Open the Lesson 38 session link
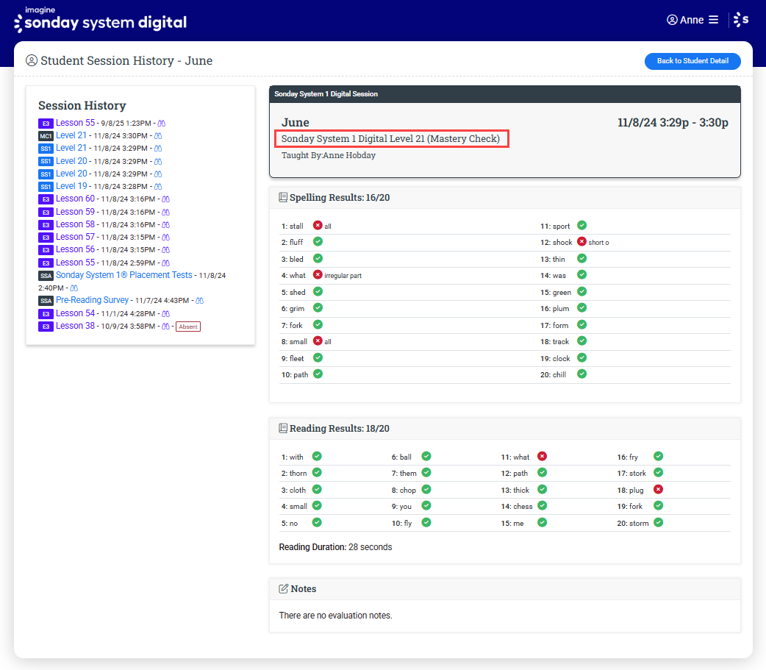This screenshot has width=766, height=670. point(75,326)
